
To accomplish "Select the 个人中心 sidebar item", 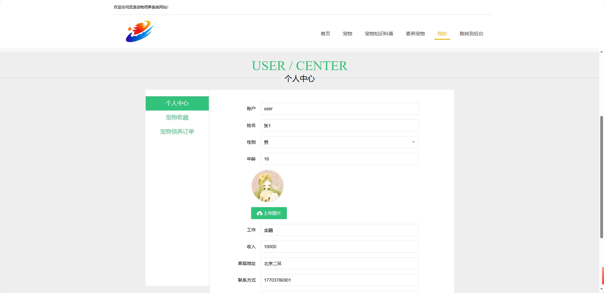I will 177,103.
